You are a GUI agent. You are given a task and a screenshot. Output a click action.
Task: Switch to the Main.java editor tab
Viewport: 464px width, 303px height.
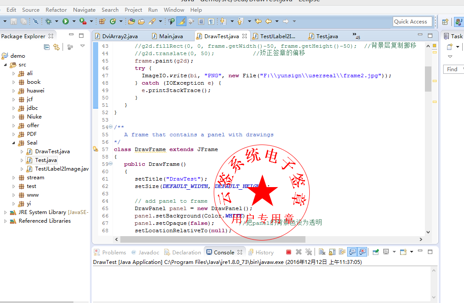(x=167, y=36)
